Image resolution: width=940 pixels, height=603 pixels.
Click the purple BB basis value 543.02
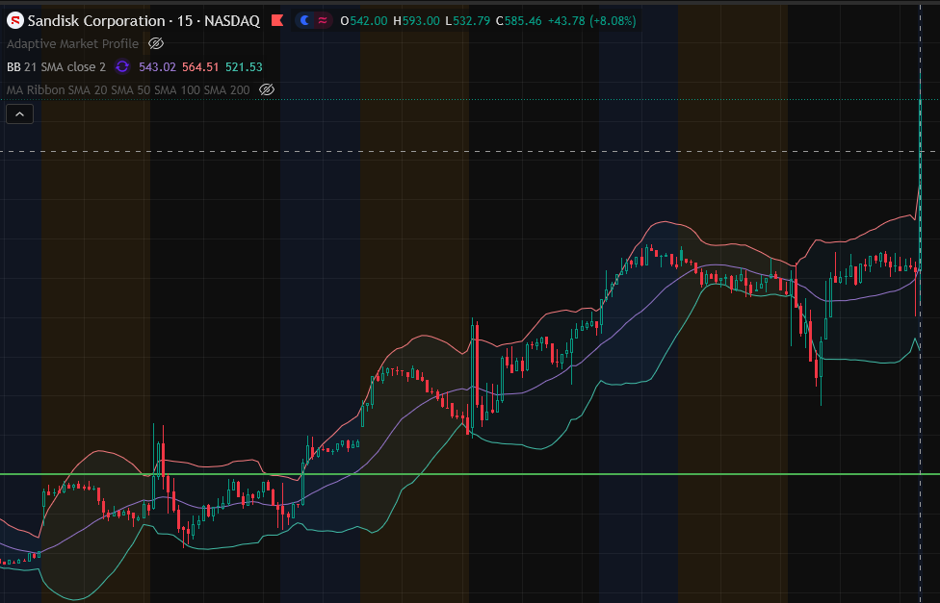click(x=158, y=67)
